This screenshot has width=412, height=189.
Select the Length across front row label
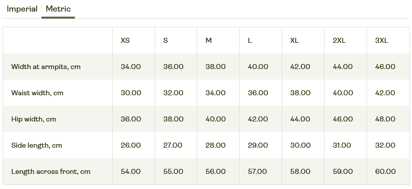tap(51, 171)
